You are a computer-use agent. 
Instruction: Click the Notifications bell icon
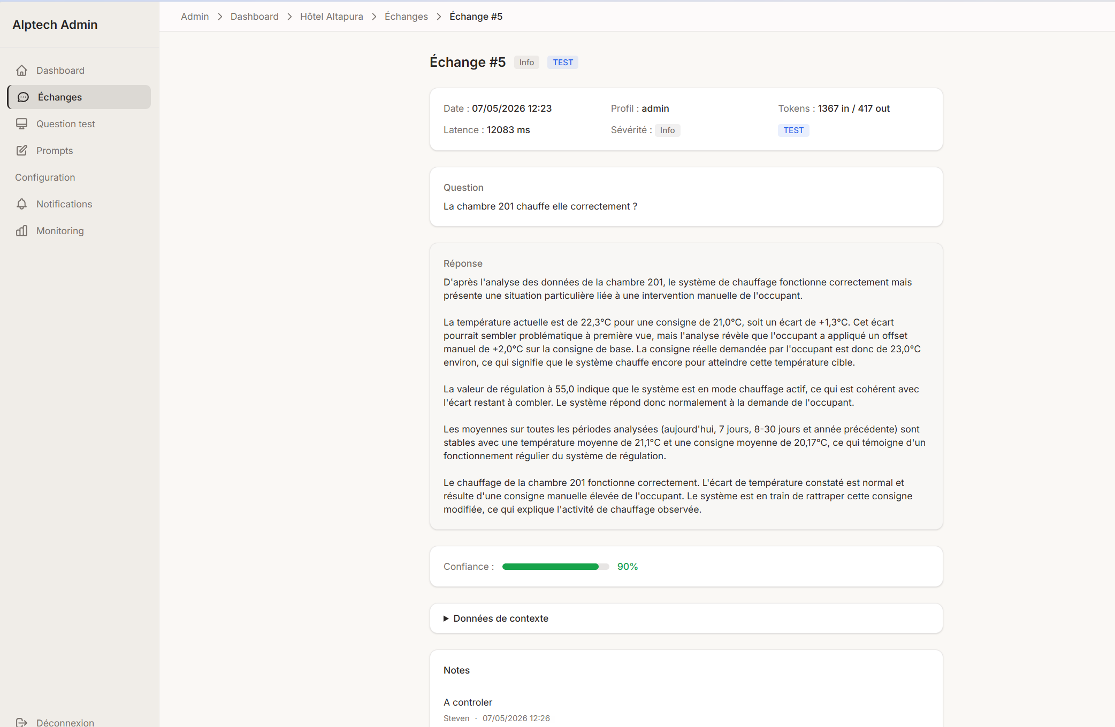click(x=21, y=204)
